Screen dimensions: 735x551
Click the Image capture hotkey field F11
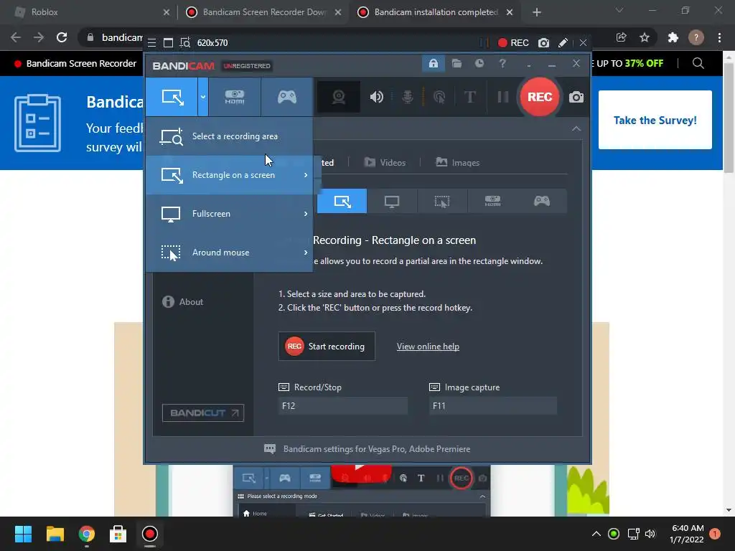pos(493,406)
